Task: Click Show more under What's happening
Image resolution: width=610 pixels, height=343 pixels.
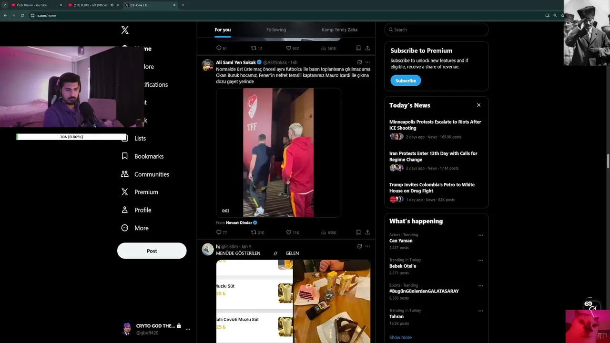Action: pos(400,337)
